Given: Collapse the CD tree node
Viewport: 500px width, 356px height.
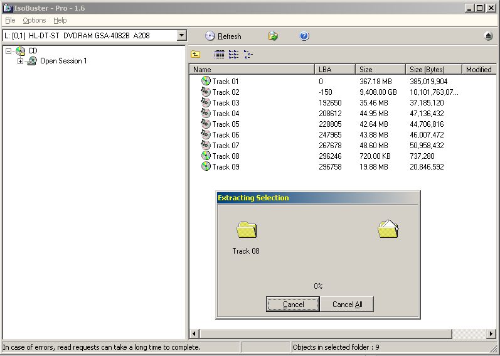Looking at the screenshot, I should tap(9, 51).
